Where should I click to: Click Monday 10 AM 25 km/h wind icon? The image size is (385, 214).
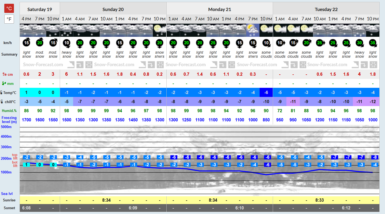(x=213, y=43)
